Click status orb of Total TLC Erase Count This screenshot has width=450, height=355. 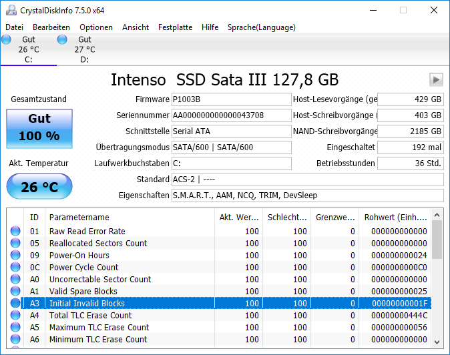tap(15, 315)
